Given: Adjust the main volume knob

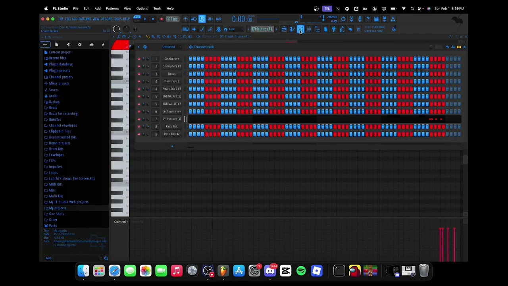Looking at the screenshot, I should point(116,29).
